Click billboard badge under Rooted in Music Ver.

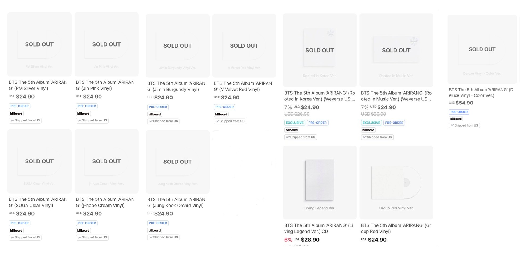tap(368, 130)
